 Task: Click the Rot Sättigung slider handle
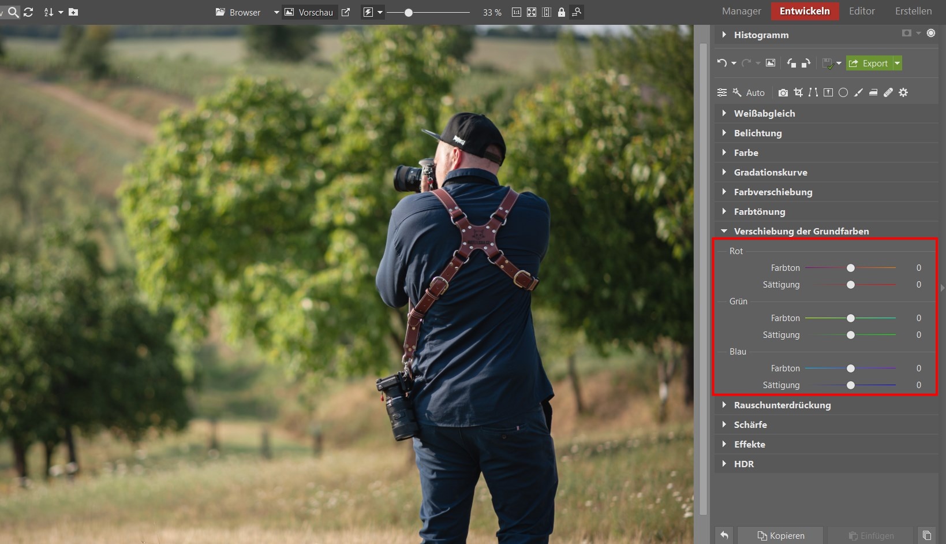click(x=851, y=285)
